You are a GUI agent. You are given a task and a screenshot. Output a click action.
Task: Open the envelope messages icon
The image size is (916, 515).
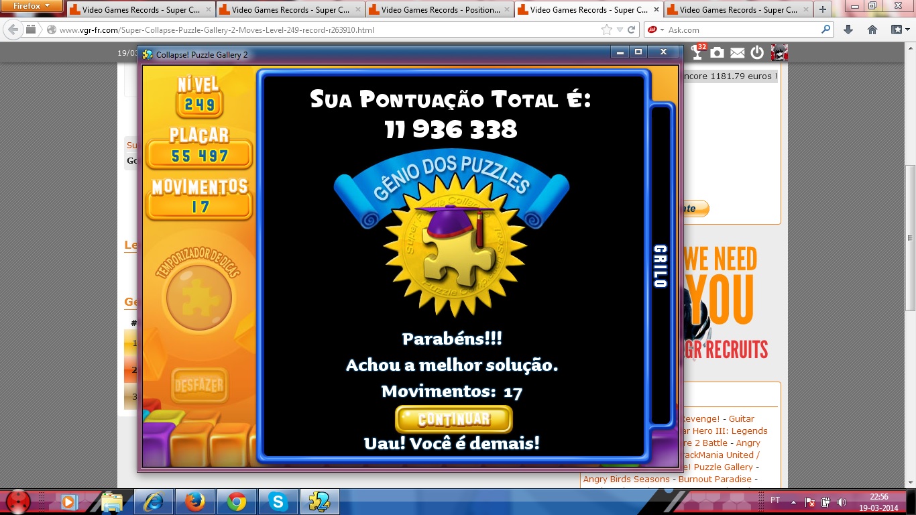pyautogui.click(x=737, y=53)
